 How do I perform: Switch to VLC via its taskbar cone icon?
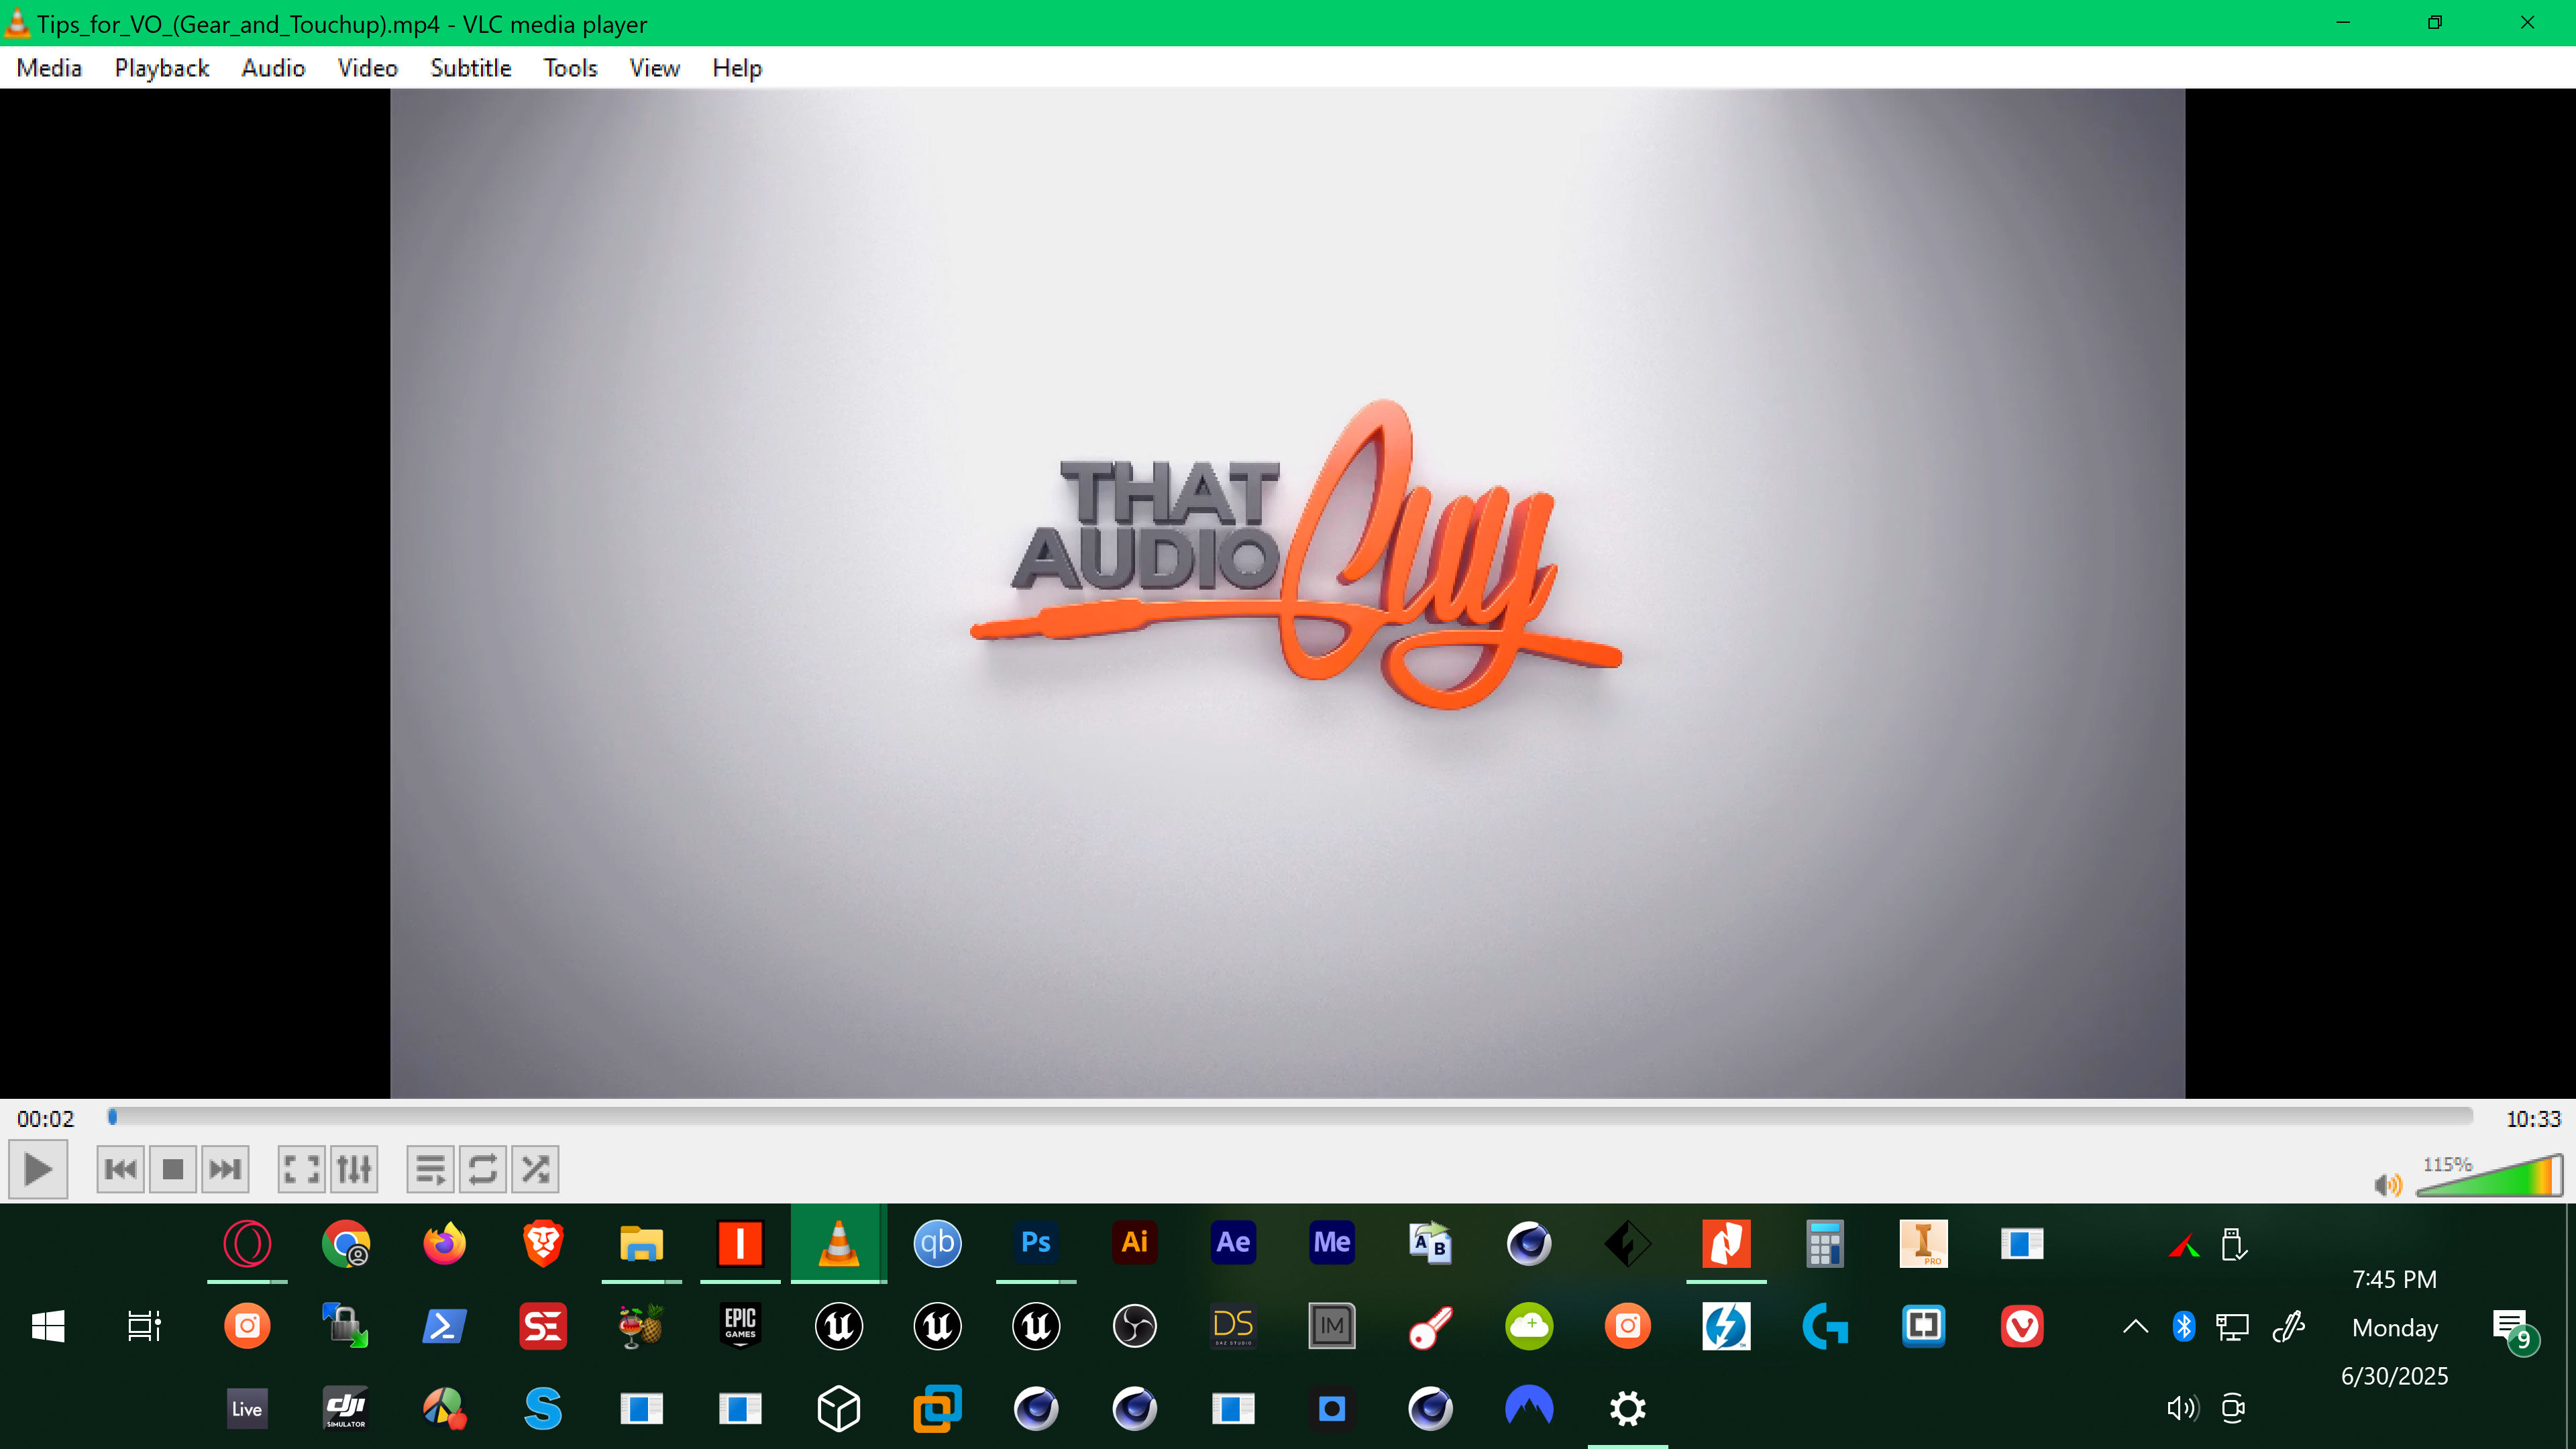(x=838, y=1244)
